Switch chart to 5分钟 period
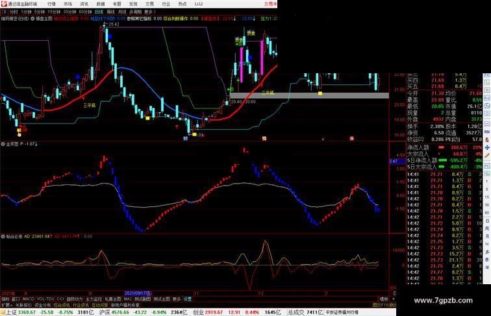 [x=40, y=12]
